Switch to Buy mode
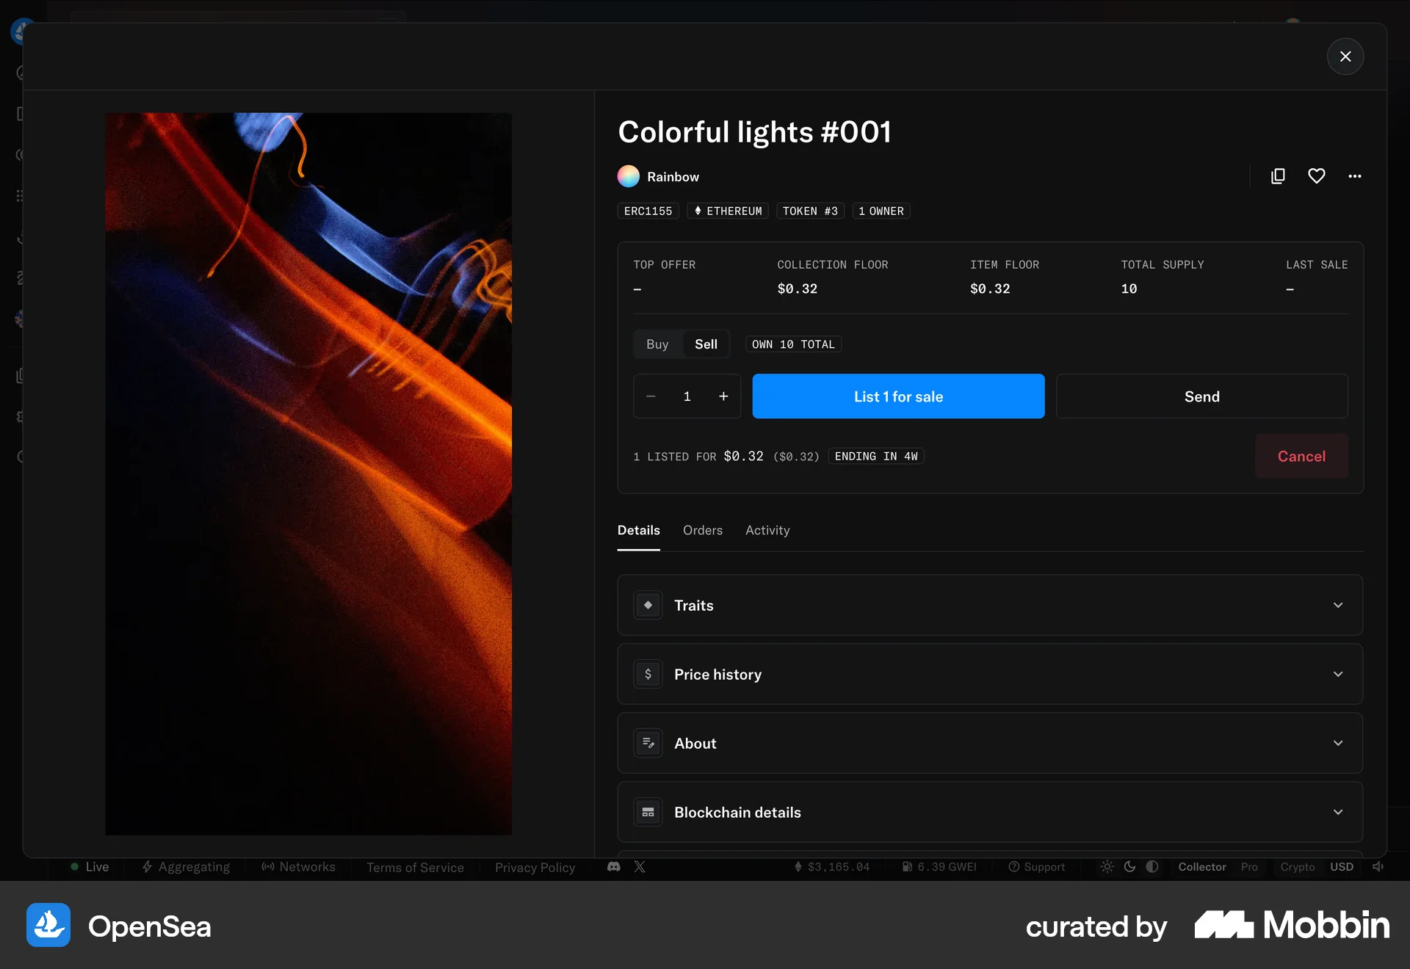This screenshot has height=969, width=1410. pos(657,344)
